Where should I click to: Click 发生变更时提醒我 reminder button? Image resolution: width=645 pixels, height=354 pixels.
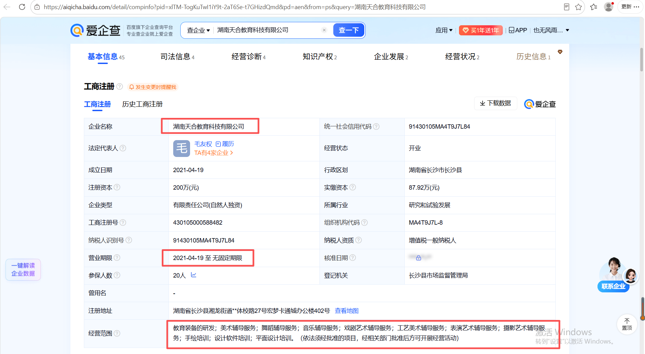153,87
